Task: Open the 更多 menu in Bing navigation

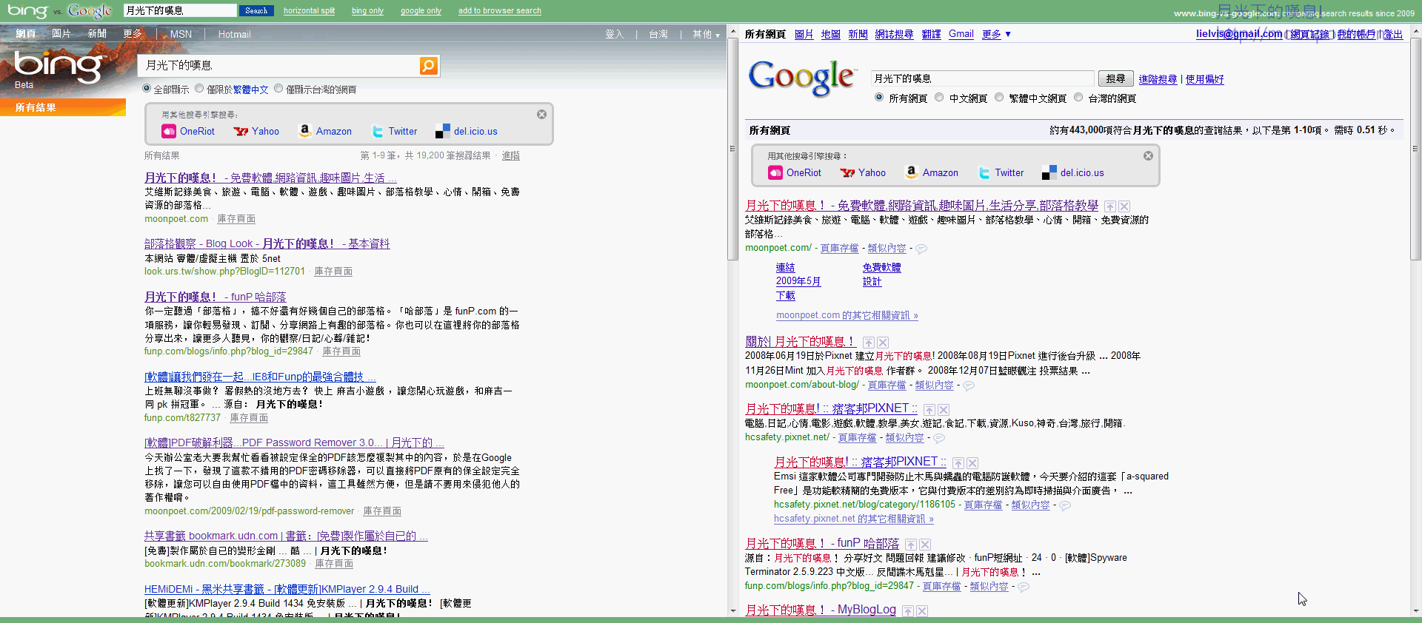Action: (x=133, y=34)
